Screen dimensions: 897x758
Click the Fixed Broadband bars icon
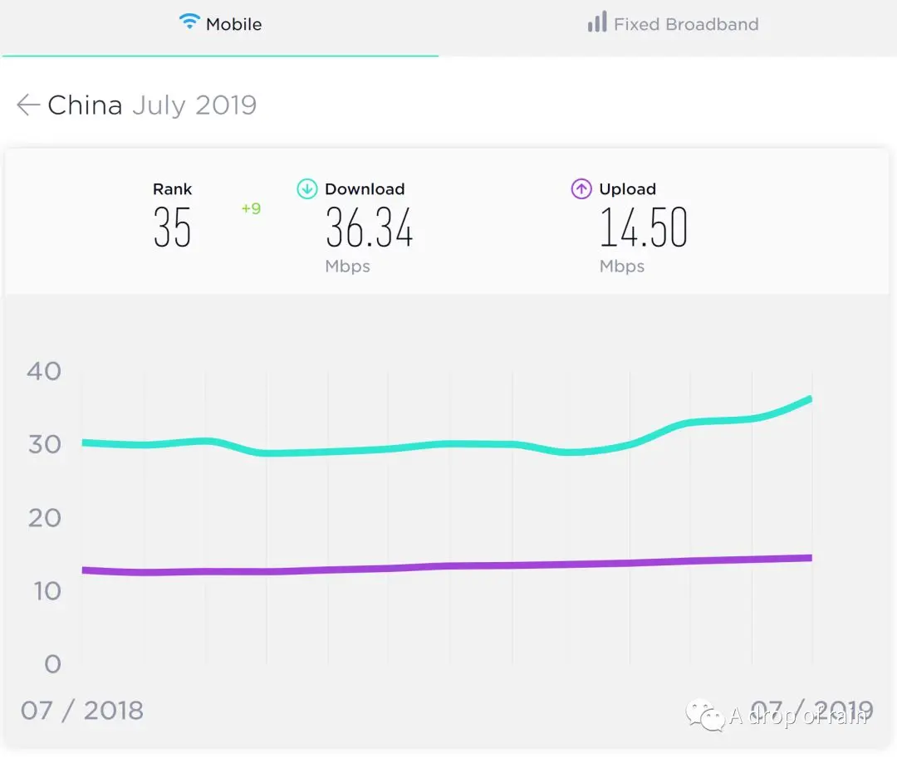click(x=597, y=22)
